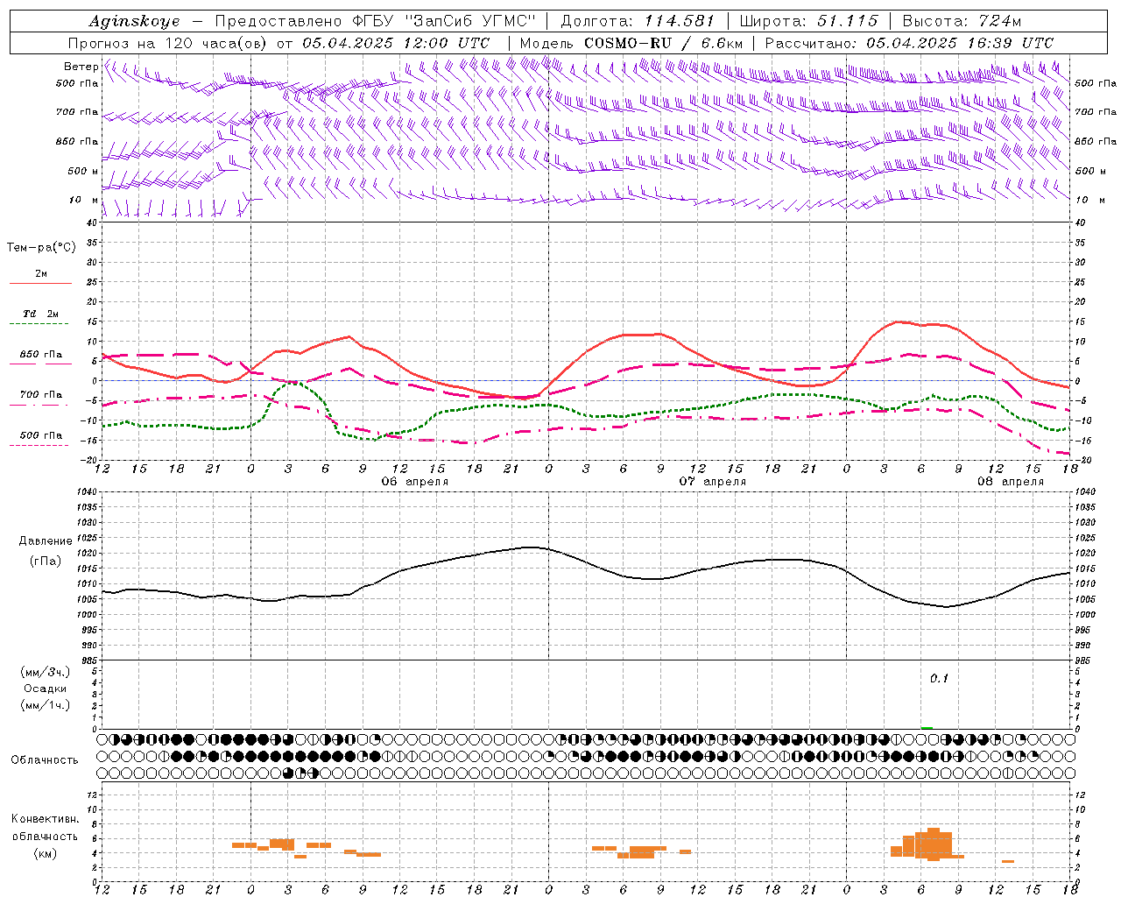Click the 500 м wind level label on left
Screen dimensions: 1121x897
(x=83, y=171)
